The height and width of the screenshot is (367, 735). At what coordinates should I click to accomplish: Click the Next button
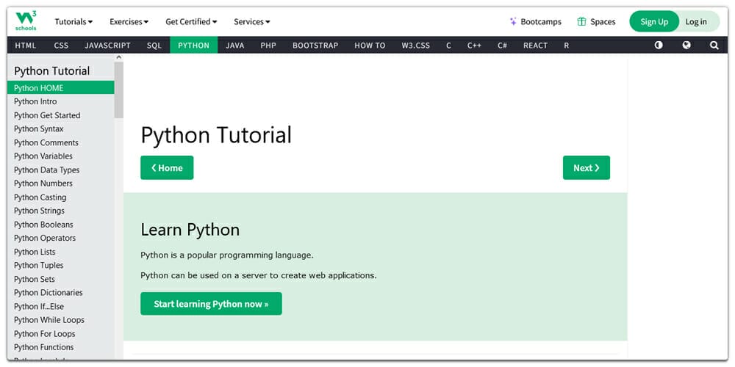tap(587, 167)
